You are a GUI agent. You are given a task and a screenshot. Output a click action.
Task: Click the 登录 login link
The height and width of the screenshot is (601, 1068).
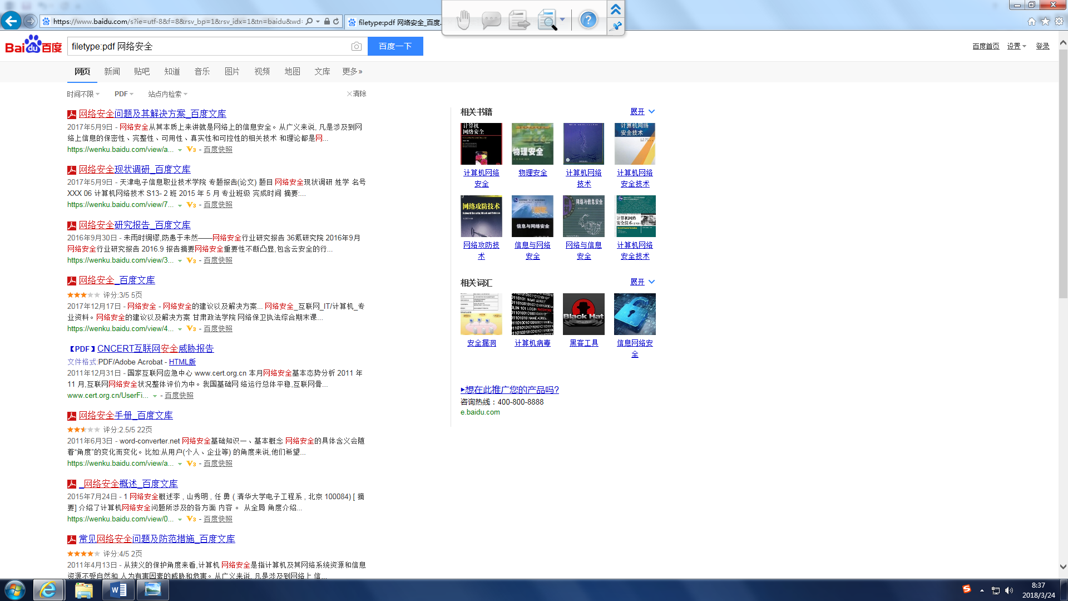coord(1042,46)
